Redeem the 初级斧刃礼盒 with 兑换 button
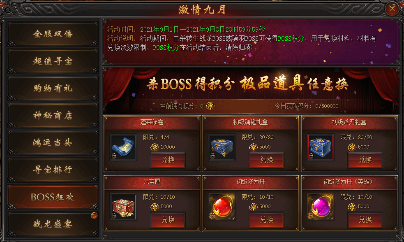The height and width of the screenshot is (242, 404). 365,160
